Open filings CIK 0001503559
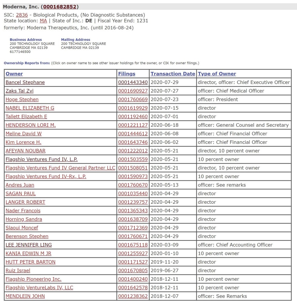The image size is (297, 305). click(133, 159)
